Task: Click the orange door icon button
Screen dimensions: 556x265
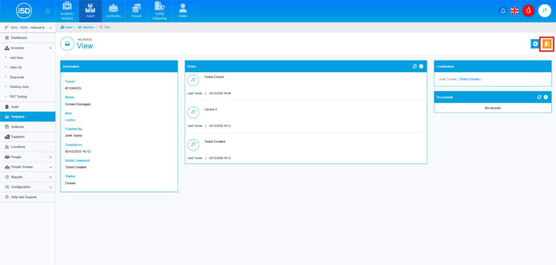Action: pos(546,44)
